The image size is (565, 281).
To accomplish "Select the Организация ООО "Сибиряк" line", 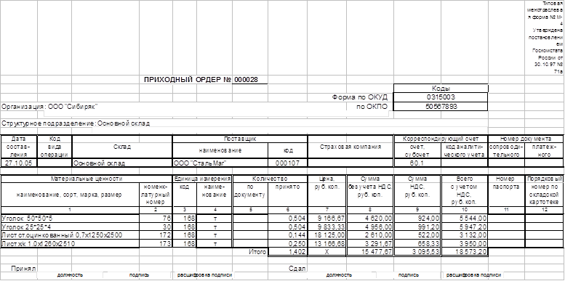I will pyautogui.click(x=49, y=107).
